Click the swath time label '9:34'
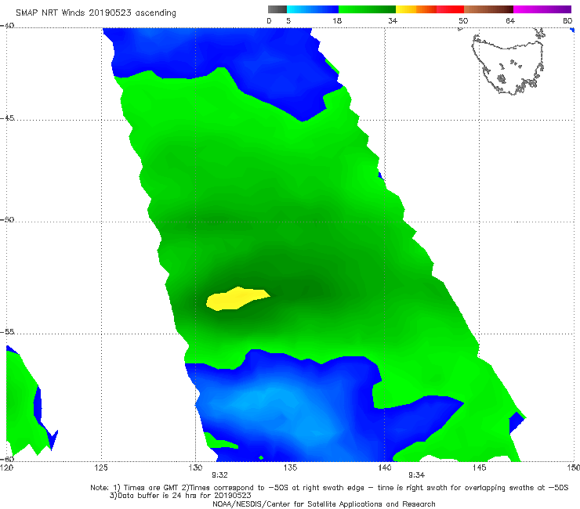The width and height of the screenshot is (580, 509). tap(416, 475)
